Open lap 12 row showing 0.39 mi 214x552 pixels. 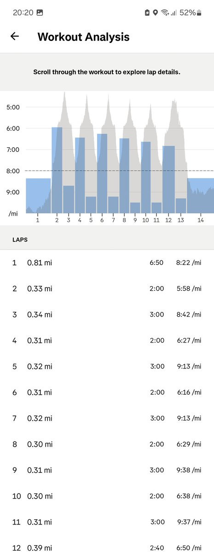107,545
